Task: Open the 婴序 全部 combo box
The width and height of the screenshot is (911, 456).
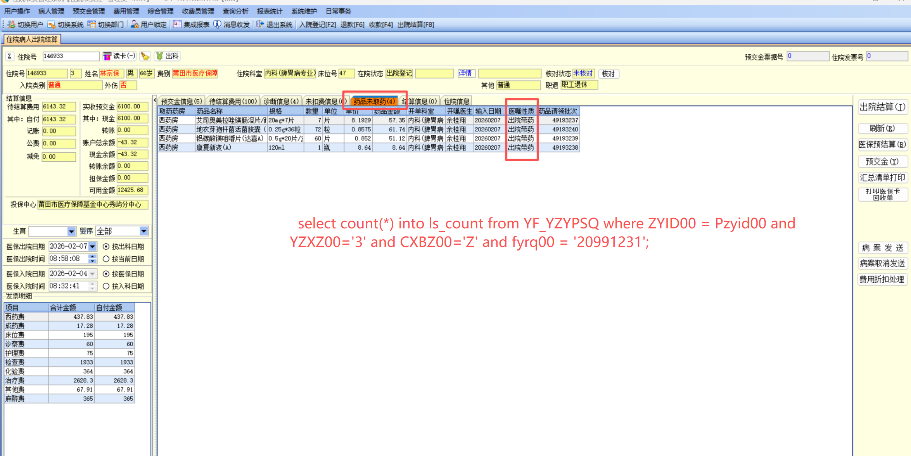Action: point(143,231)
